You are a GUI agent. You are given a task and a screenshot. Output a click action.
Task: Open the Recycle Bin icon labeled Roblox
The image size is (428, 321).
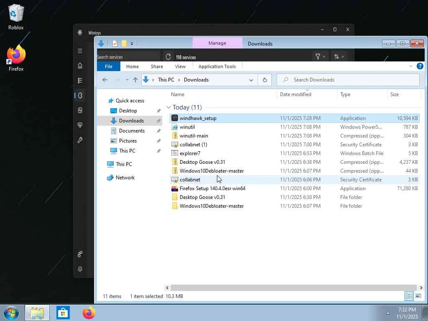coord(16,17)
